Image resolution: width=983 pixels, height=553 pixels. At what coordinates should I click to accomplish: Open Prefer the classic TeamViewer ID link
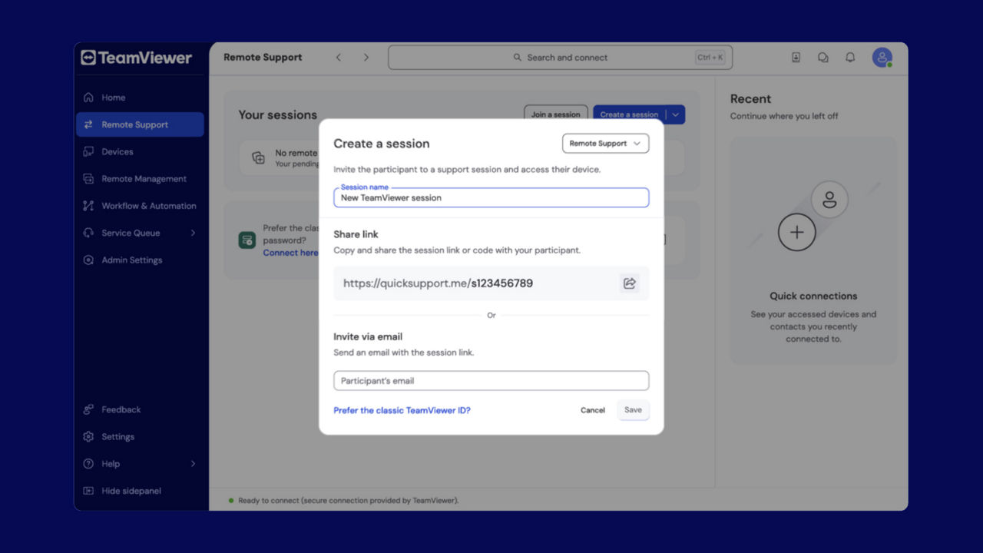402,410
